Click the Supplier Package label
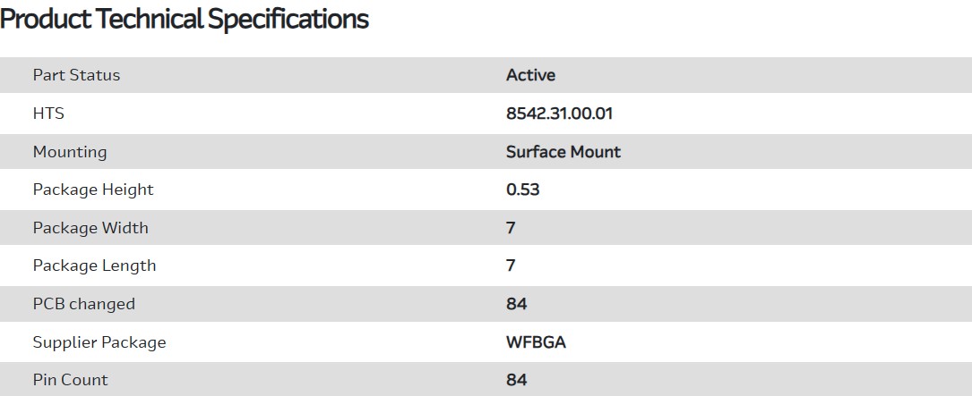Screen dimensions: 972x396 click(99, 342)
